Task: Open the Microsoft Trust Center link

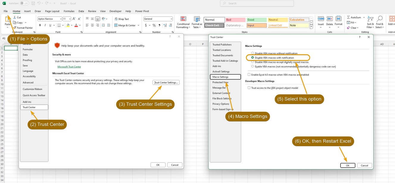Action: point(69,67)
